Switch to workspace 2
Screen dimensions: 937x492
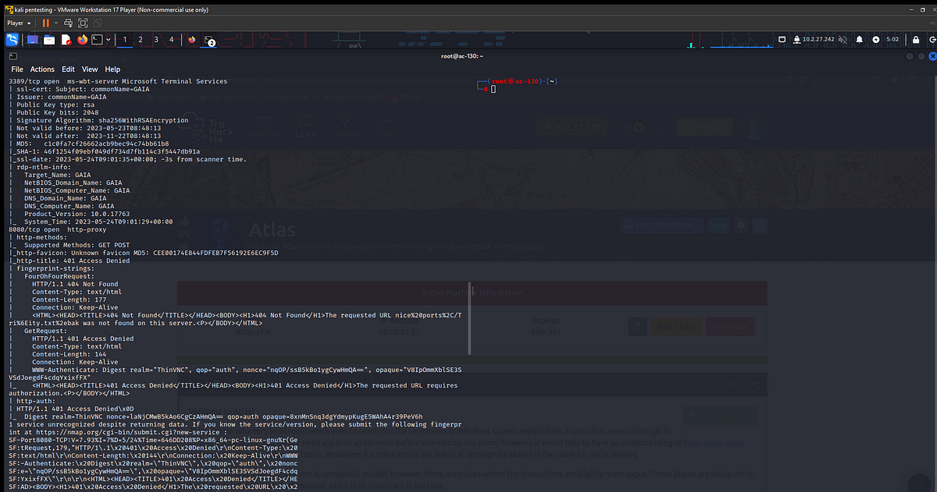click(141, 40)
